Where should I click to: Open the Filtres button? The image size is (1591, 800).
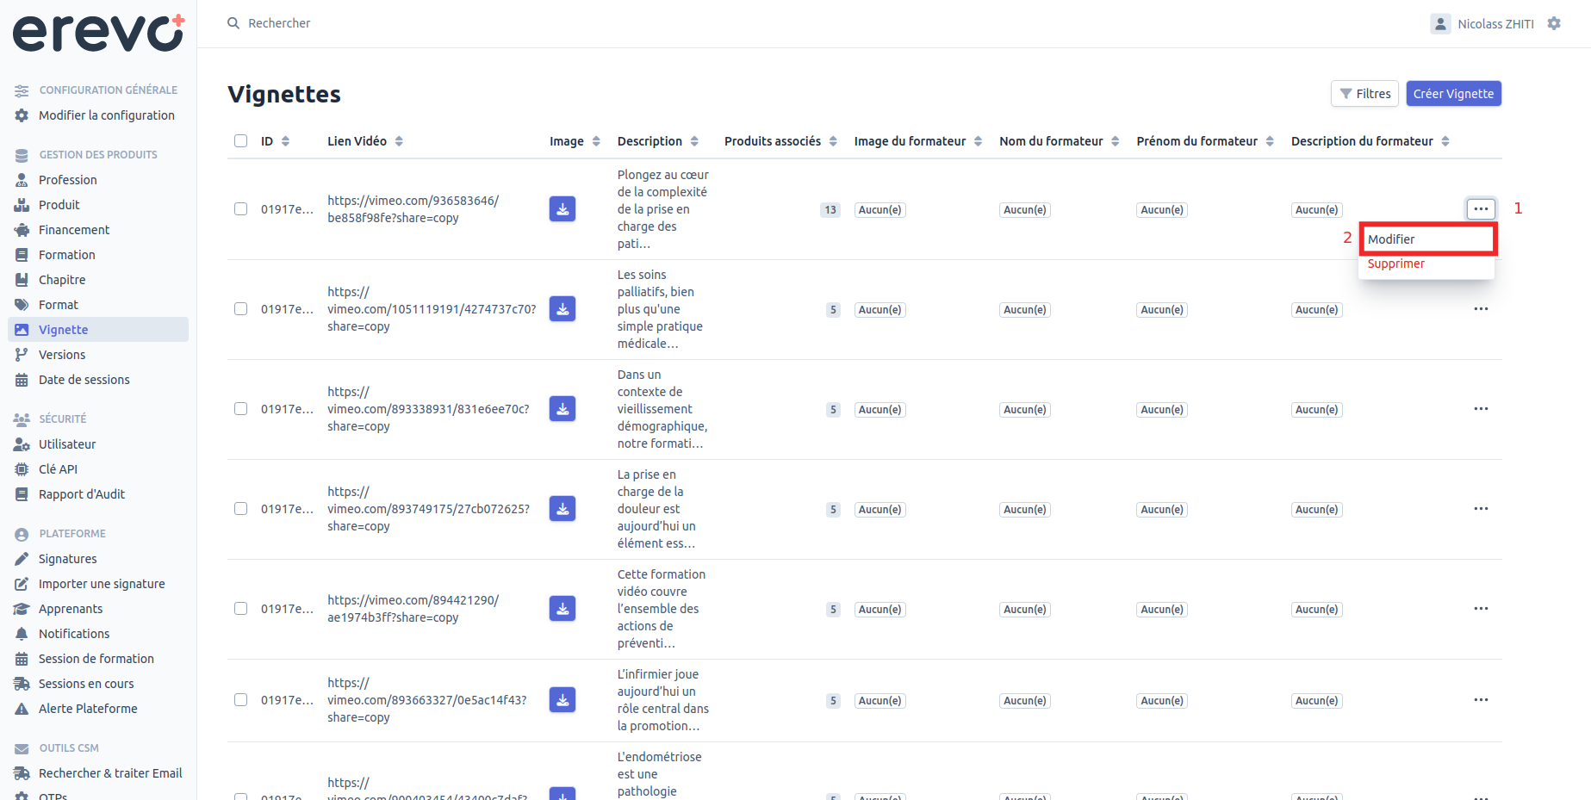coord(1364,94)
